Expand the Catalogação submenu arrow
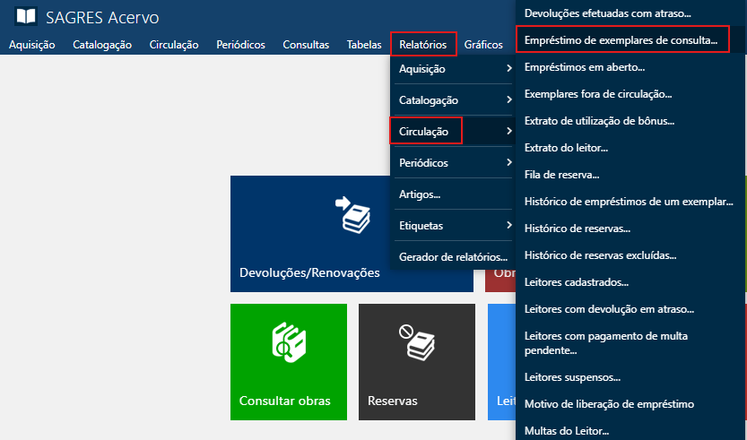 click(x=508, y=100)
